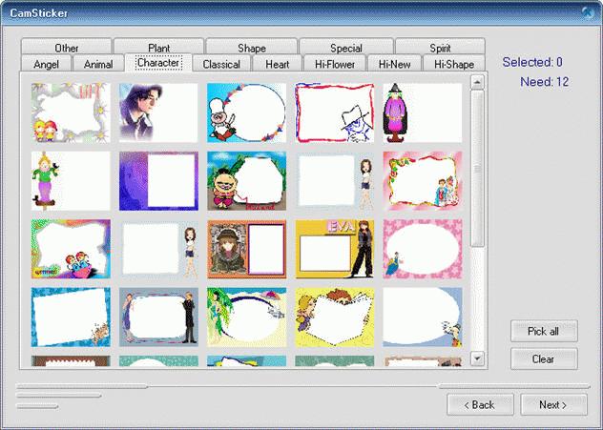The image size is (603, 430).
Task: Select the girl in brown hat frame
Action: (246, 249)
